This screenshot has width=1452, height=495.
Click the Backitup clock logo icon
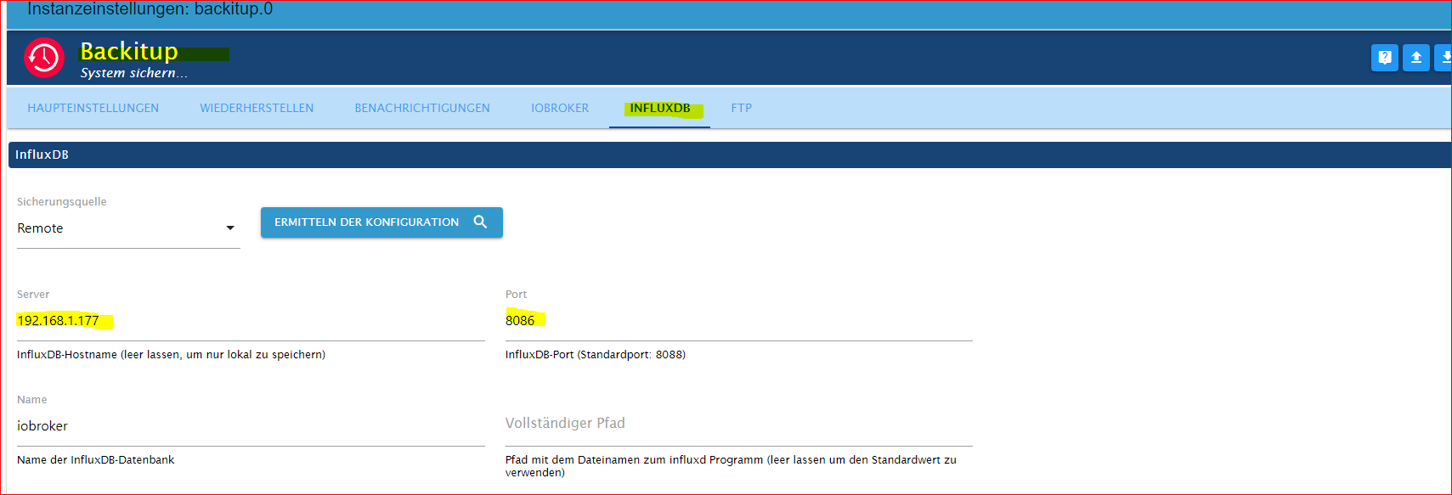pyautogui.click(x=44, y=58)
